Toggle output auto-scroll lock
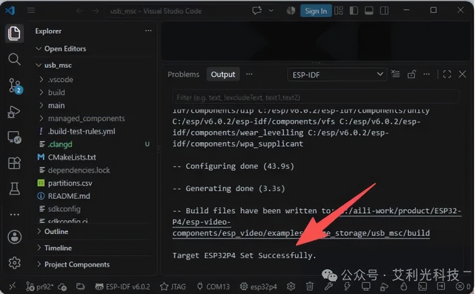 click(x=411, y=74)
